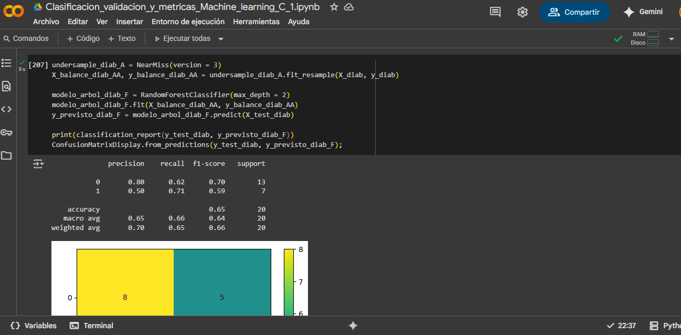The height and width of the screenshot is (335, 681).
Task: Click the RandomForestClassifier code line
Action: [171, 95]
